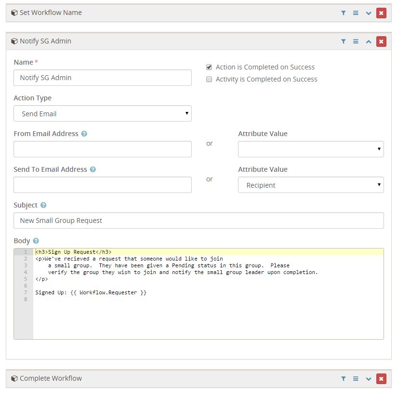Click help icon beside From Email Address
The height and width of the screenshot is (400, 398).
tap(84, 134)
